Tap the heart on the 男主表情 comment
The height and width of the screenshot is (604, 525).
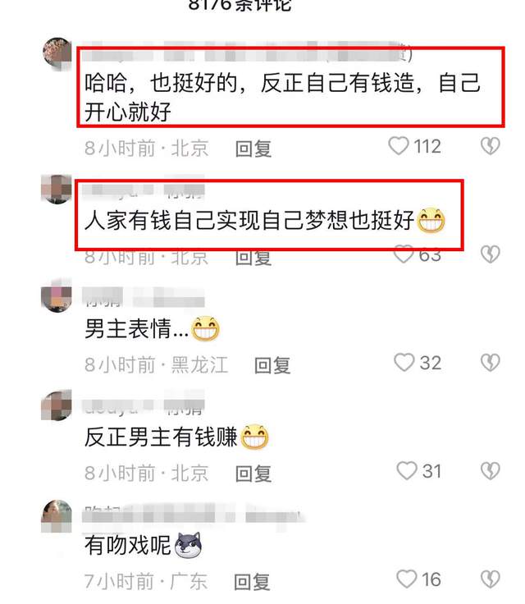(x=404, y=363)
